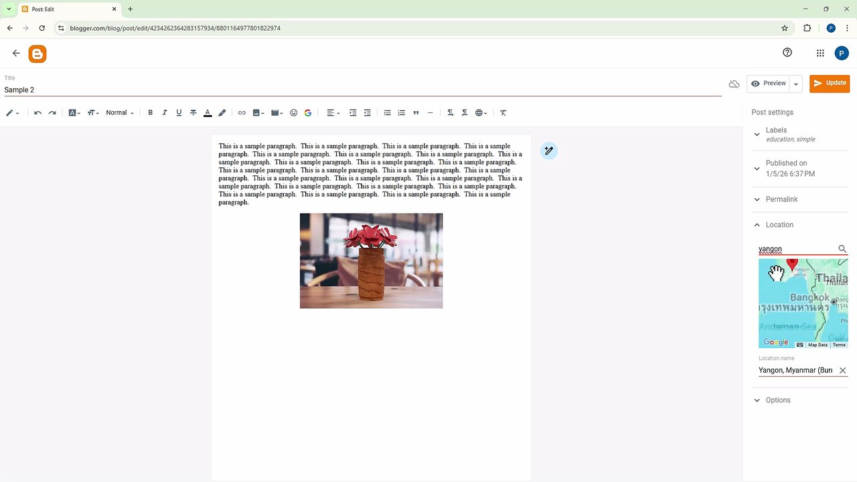This screenshot has width=857, height=482.
Task: Set right-to-left text direction
Action: coord(465,113)
